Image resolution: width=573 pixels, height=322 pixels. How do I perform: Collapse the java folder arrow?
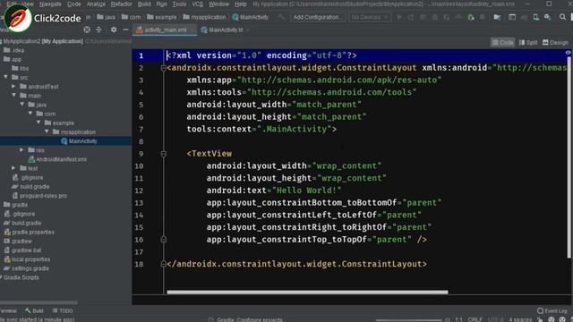point(21,105)
